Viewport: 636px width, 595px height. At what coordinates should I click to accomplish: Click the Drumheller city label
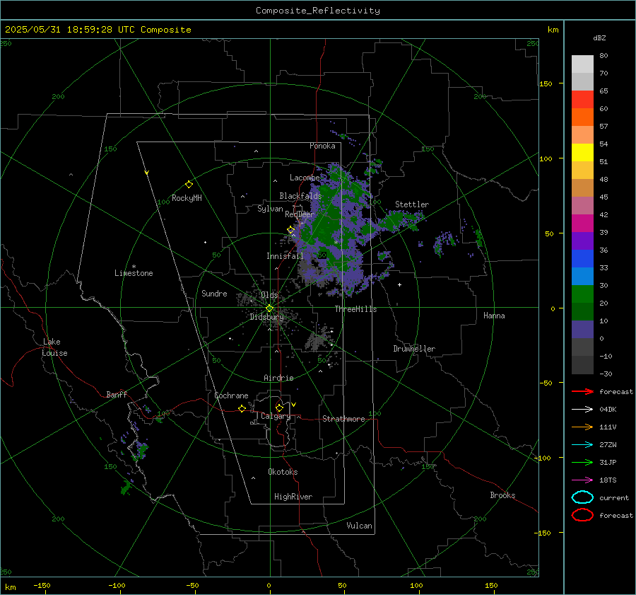pyautogui.click(x=414, y=349)
